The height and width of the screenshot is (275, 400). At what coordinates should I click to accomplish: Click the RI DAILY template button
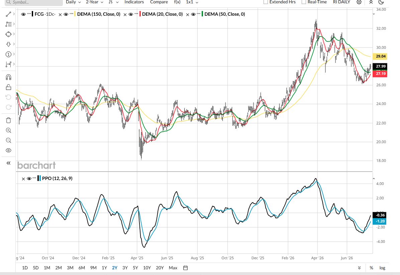(x=341, y=2)
